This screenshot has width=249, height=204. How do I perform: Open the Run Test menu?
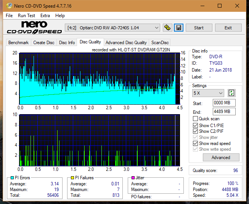[x=26, y=16]
